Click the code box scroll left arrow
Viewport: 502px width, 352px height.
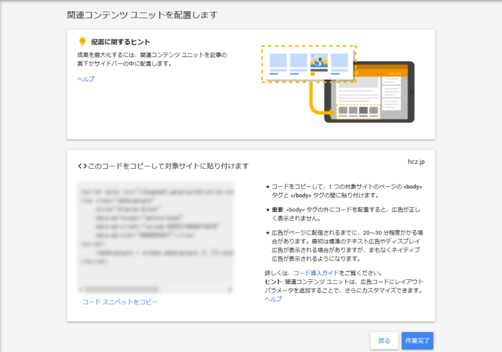click(81, 290)
